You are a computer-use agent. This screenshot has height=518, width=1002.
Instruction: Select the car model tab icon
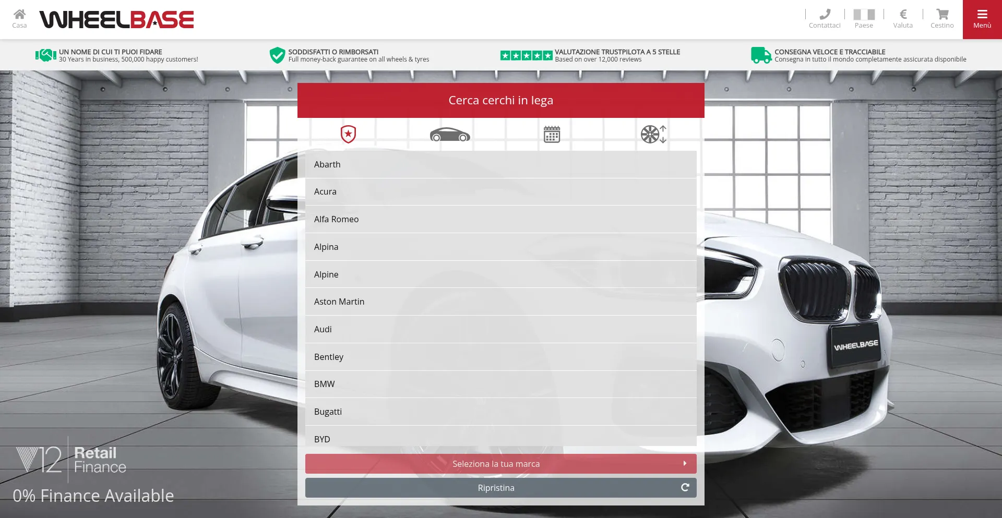[x=450, y=135]
